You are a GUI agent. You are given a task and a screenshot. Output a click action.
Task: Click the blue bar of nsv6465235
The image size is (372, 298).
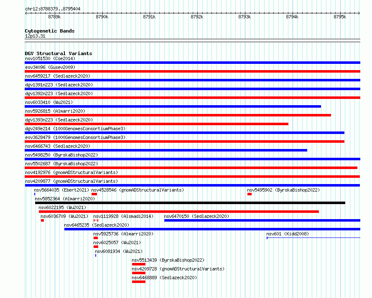[212, 229]
